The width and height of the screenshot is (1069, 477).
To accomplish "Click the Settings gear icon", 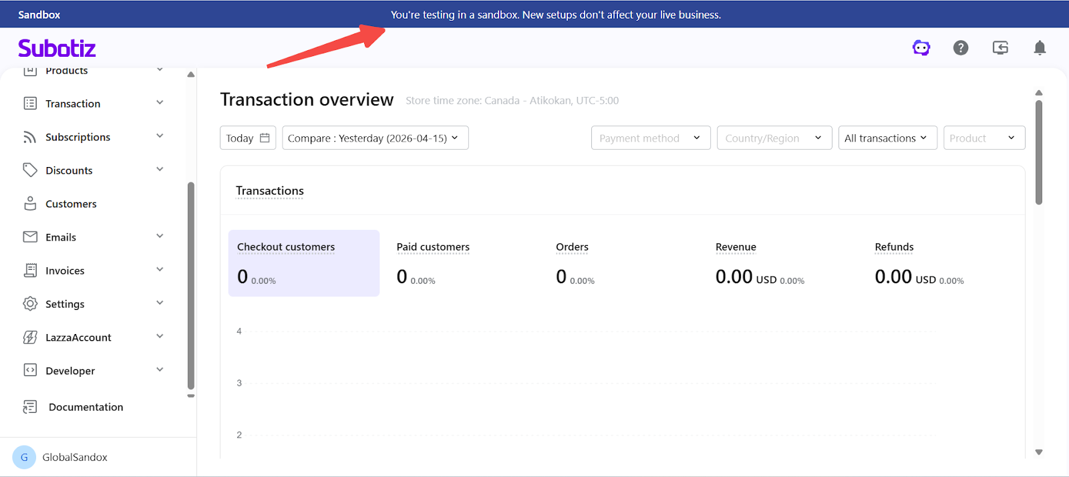I will (30, 304).
